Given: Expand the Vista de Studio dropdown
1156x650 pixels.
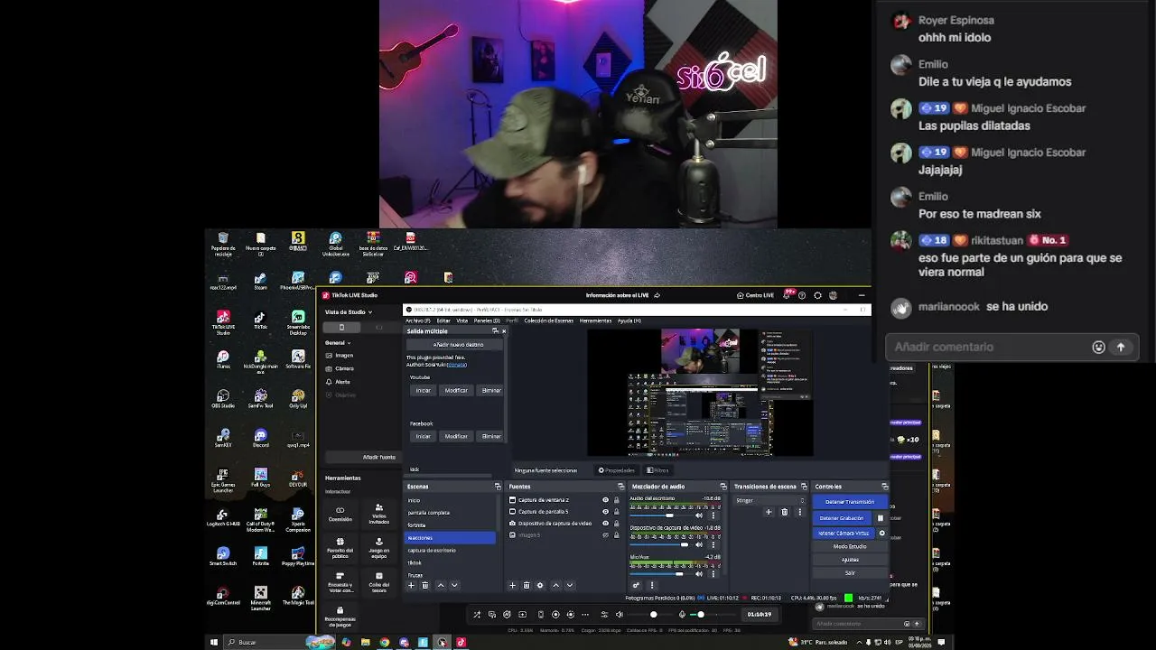Looking at the screenshot, I should click(x=349, y=312).
